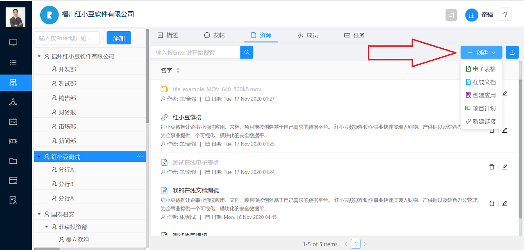Viewport: 524px width, 250px height.
Task: Select the 销售部 department
Action: click(x=67, y=98)
